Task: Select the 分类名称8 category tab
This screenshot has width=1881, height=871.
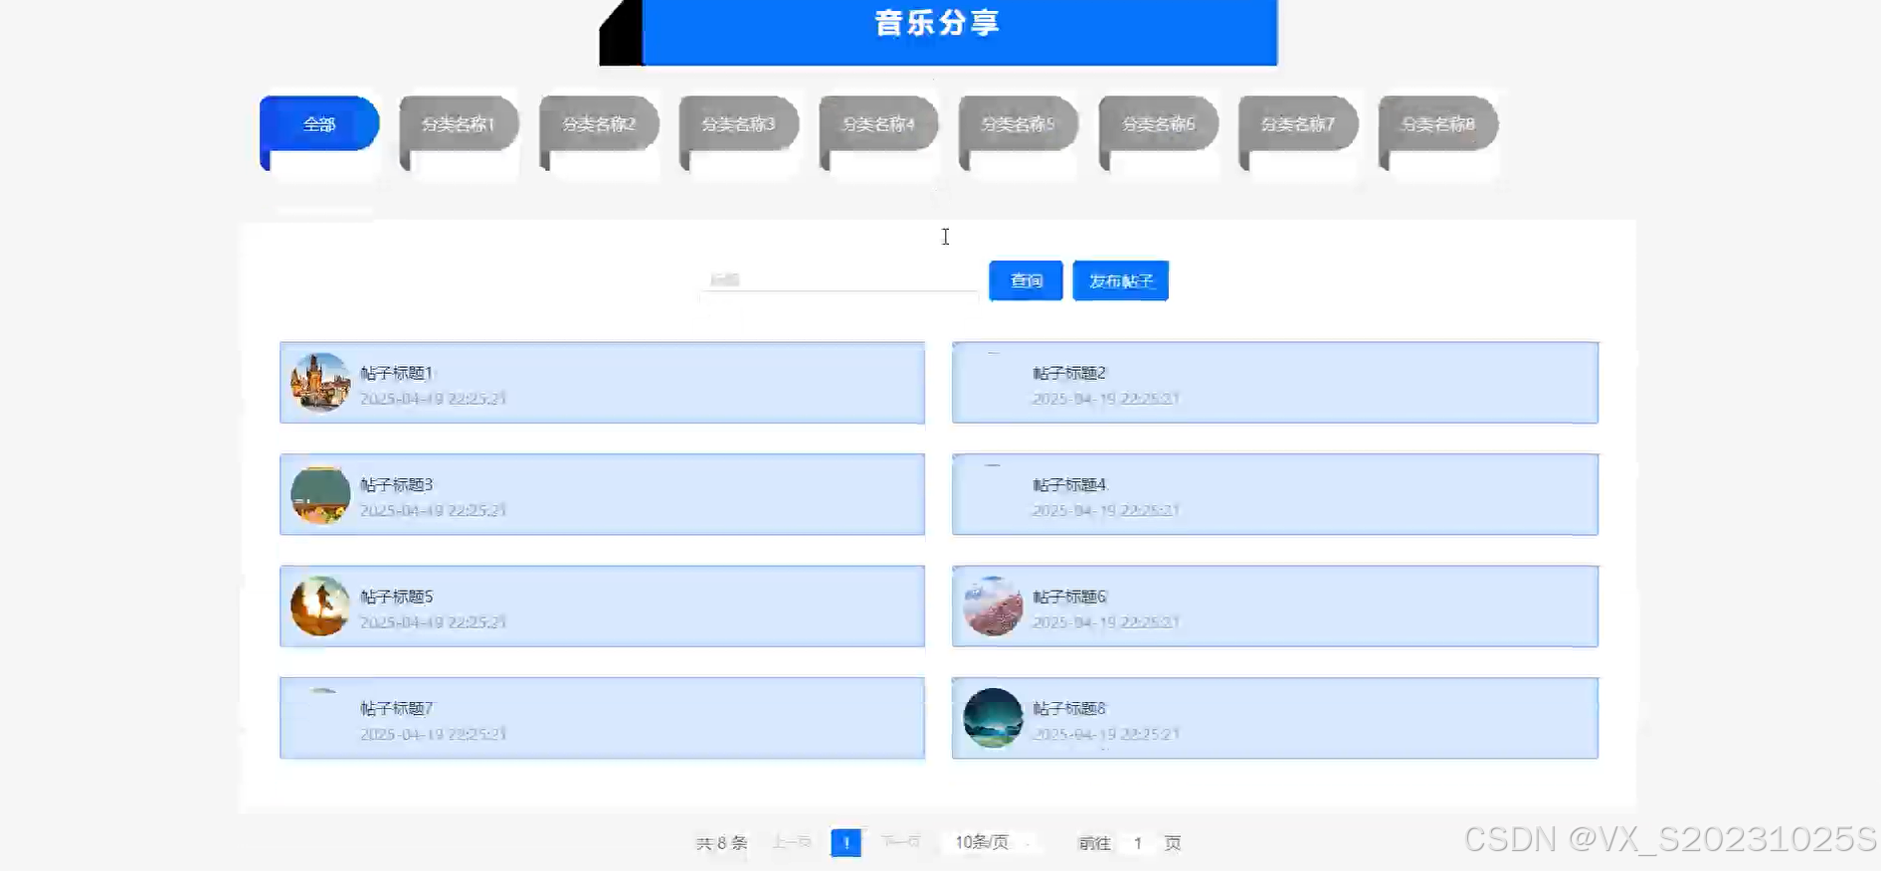Action: tap(1438, 124)
